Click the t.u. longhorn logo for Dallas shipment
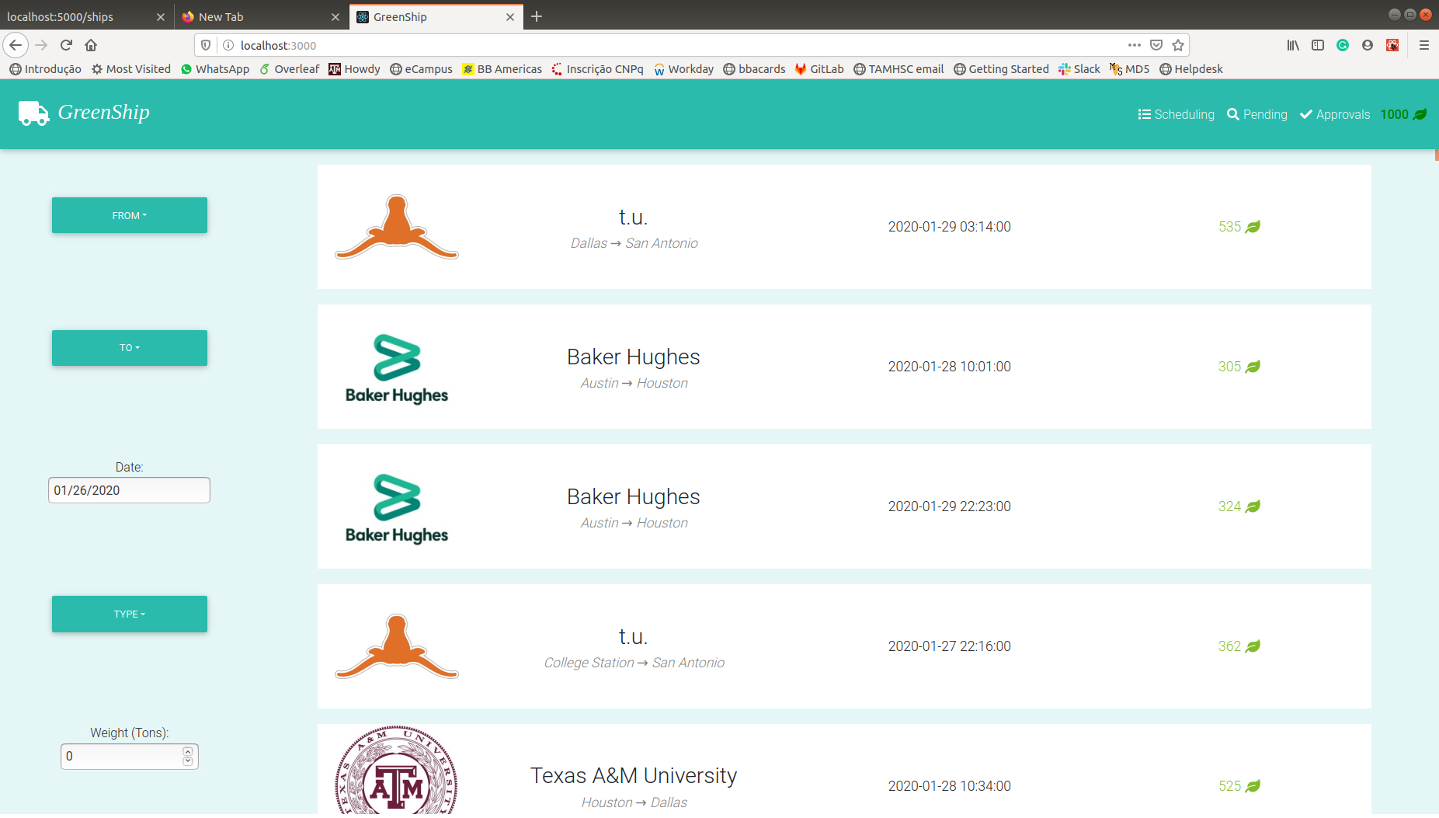 coord(396,227)
